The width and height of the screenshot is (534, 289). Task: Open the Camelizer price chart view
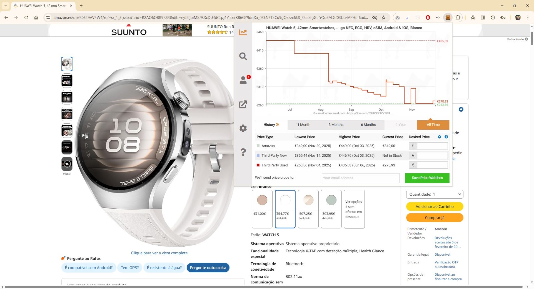pos(243,32)
